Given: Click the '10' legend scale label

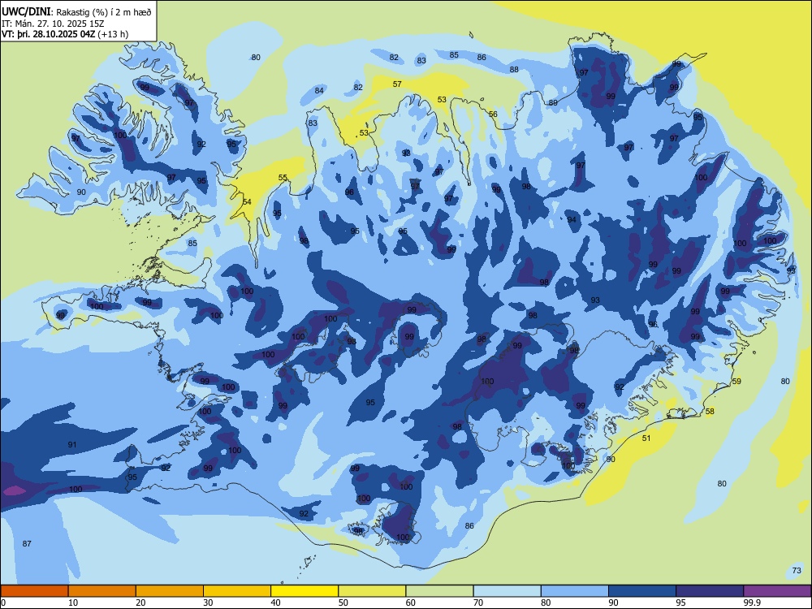Looking at the screenshot, I should click(73, 603).
